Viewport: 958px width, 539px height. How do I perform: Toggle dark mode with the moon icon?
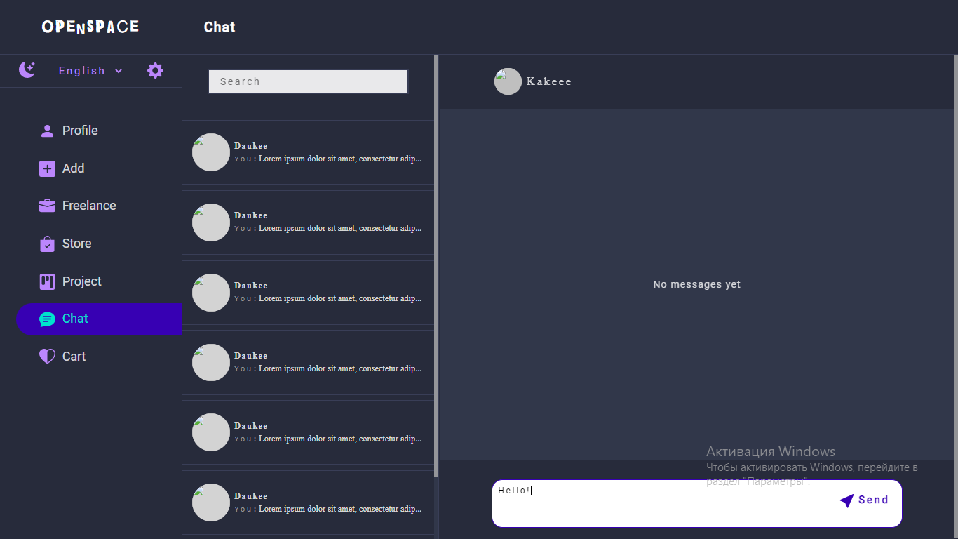27,69
